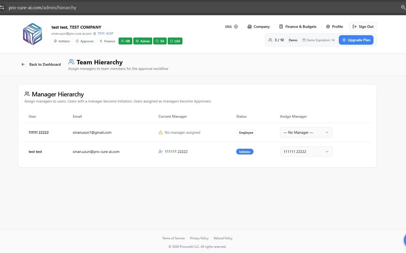Viewport: 406px width, 253px height.
Task: Open the Terms of Service link
Action: 173,238
